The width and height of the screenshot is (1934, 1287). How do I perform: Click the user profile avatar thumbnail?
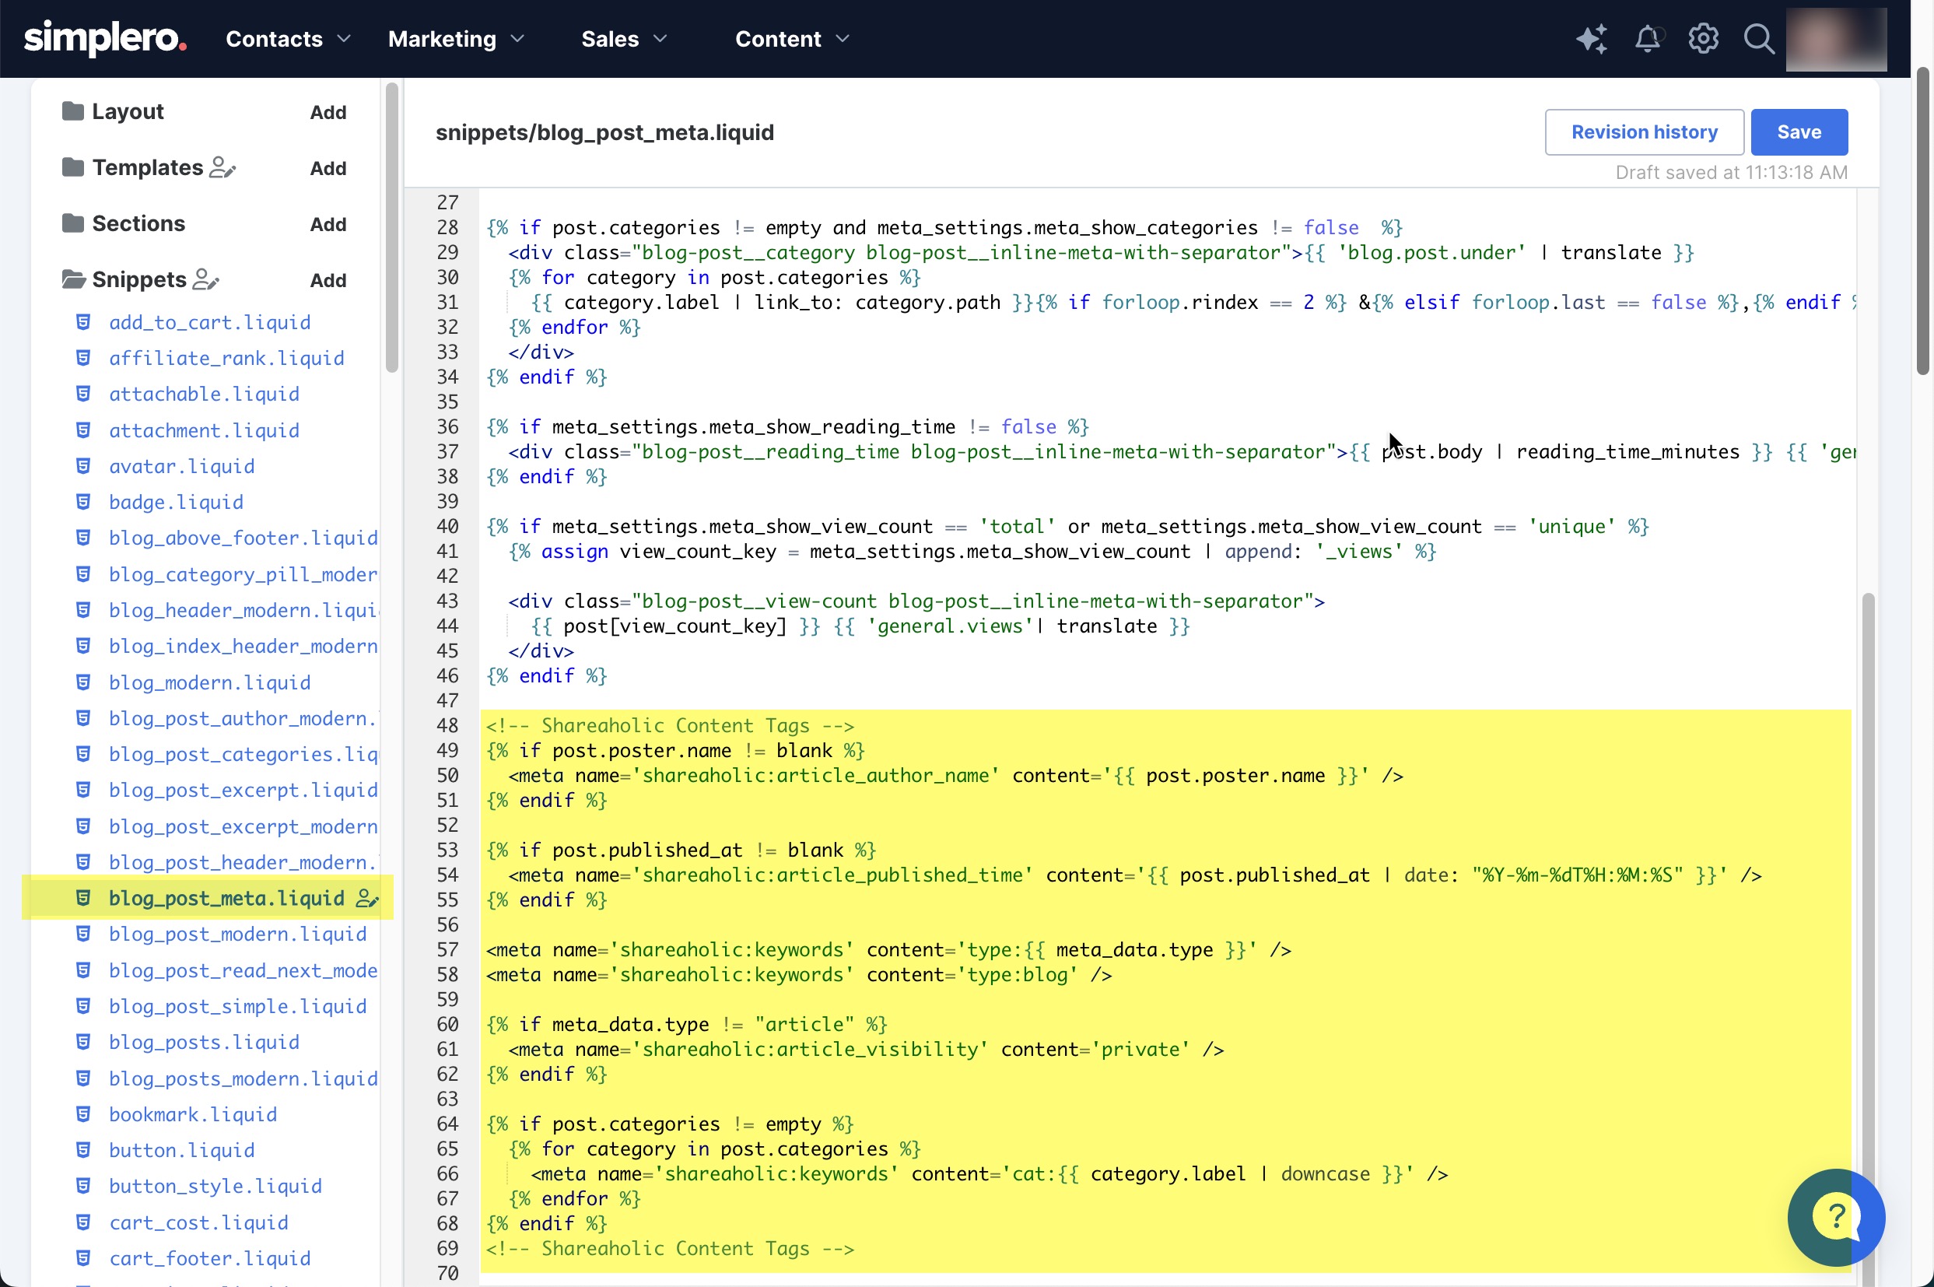[1836, 39]
